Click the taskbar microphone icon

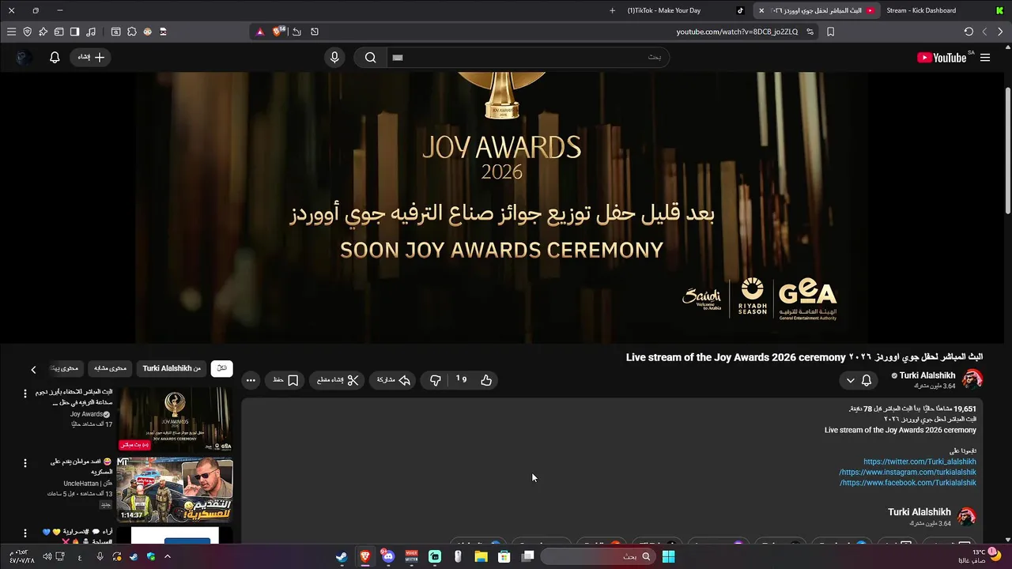[x=100, y=556]
